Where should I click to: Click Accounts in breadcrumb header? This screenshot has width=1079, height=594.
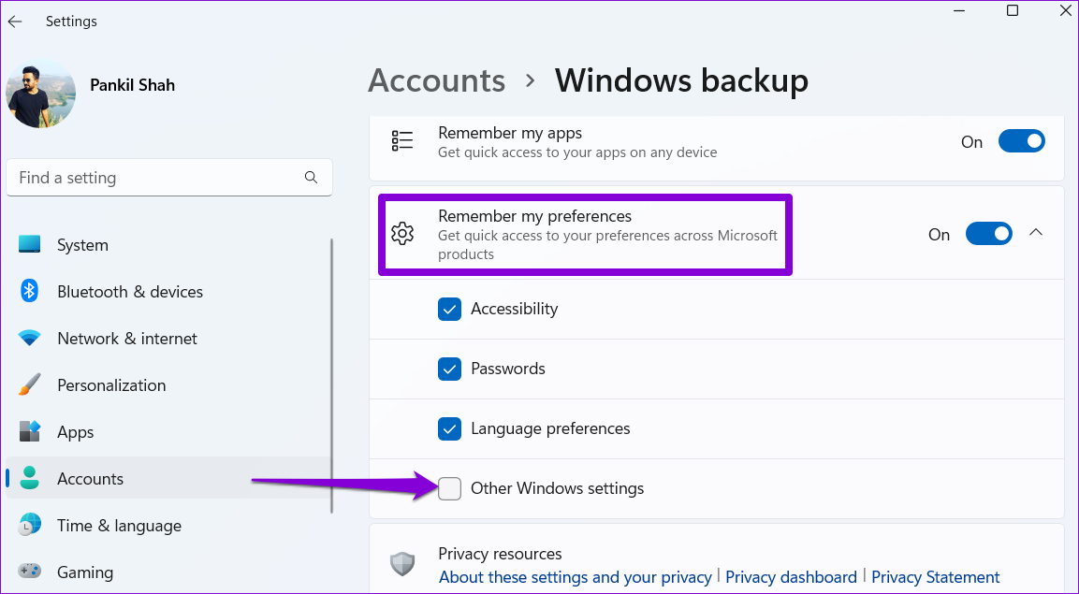pos(436,80)
